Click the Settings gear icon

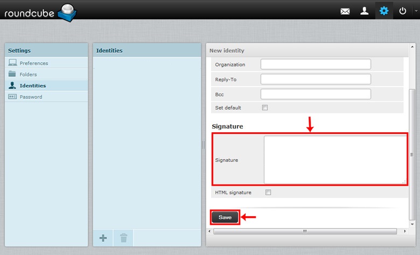pyautogui.click(x=383, y=11)
